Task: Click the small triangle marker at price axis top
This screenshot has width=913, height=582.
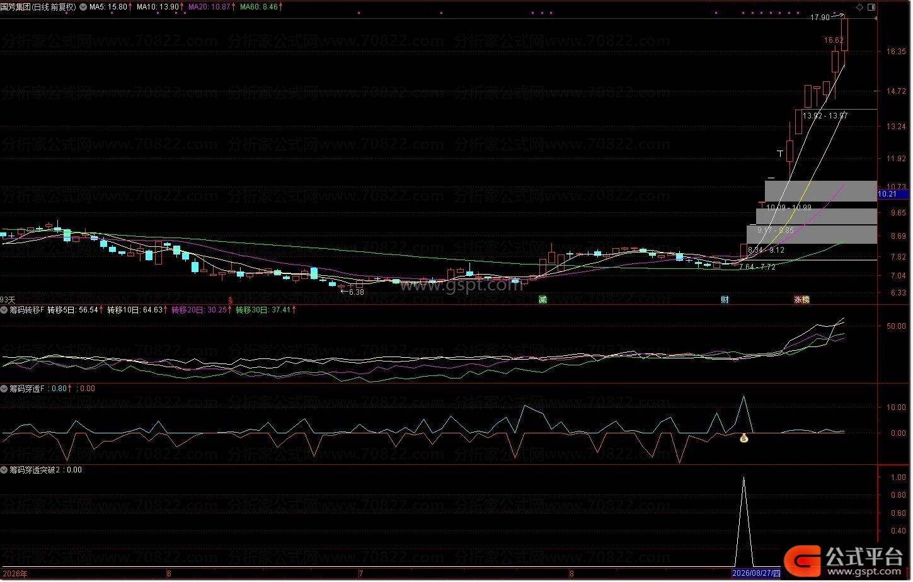Action: click(x=876, y=19)
